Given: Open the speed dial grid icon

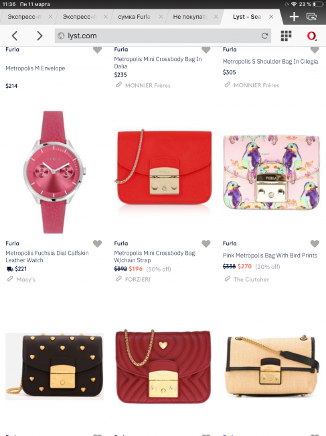Looking at the screenshot, I should point(286,36).
